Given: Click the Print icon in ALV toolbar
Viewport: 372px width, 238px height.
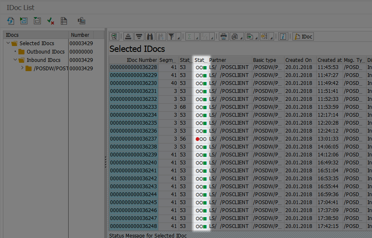Looking at the screenshot, I should pos(224,36).
